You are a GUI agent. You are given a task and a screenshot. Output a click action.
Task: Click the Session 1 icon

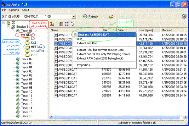pos(13,27)
